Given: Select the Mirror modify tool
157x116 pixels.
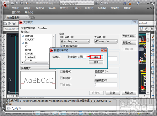Looking at the screenshot, I should tap(153, 45).
